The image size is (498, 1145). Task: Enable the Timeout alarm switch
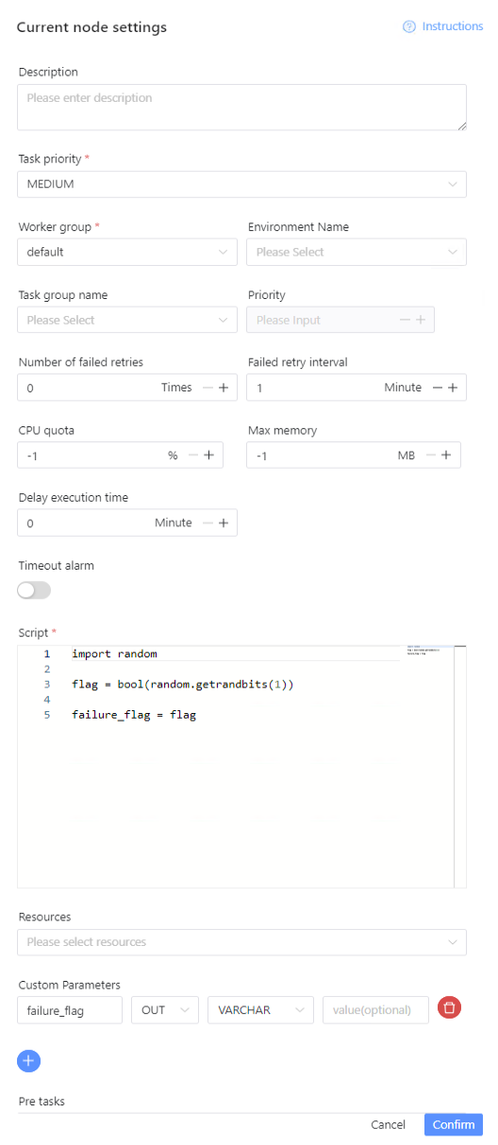[x=34, y=590]
